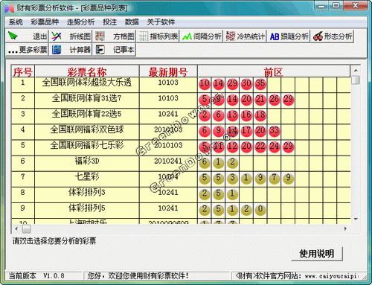Click the 序号 column header
372x285 pixels.
pos(23,71)
